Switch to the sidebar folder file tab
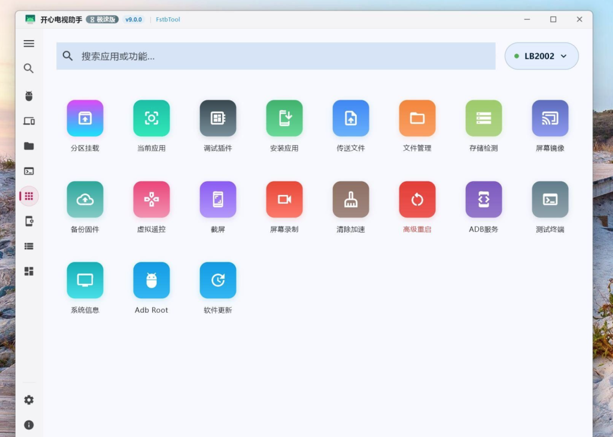This screenshot has width=613, height=437. click(x=29, y=146)
